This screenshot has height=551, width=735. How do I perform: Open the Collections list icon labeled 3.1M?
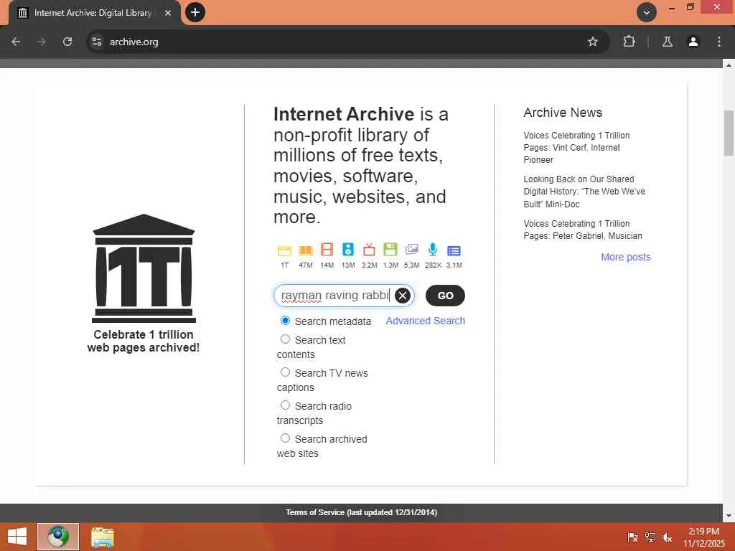(x=454, y=250)
